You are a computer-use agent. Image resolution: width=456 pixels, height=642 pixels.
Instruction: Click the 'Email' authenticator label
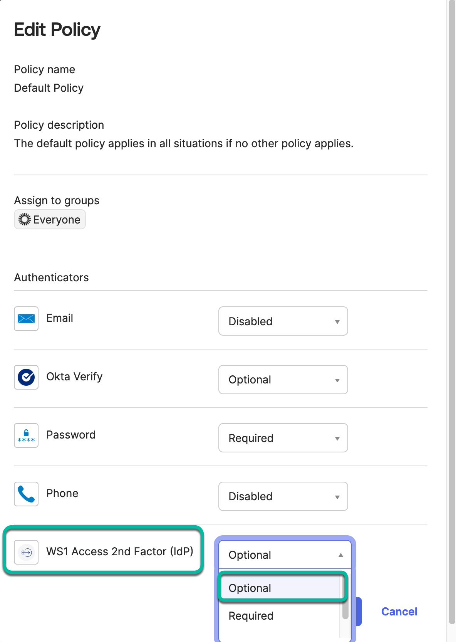coord(60,318)
